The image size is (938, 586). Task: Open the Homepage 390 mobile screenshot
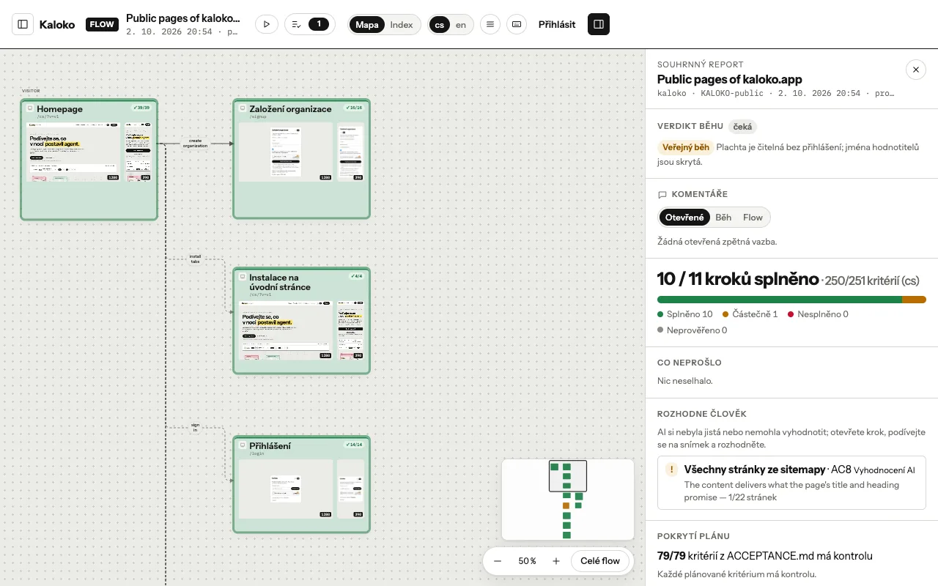tap(137, 152)
